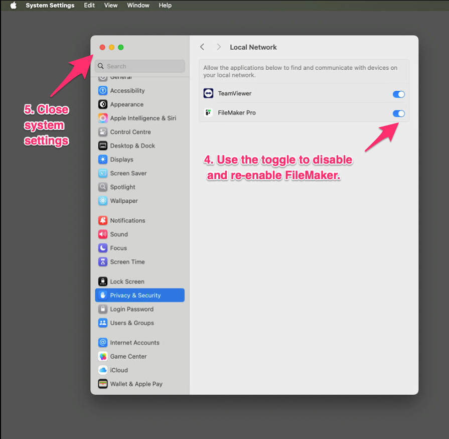
Task: Open the Window menu
Action: (x=138, y=6)
